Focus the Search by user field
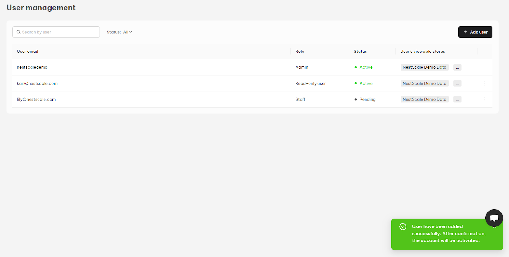 [56, 32]
